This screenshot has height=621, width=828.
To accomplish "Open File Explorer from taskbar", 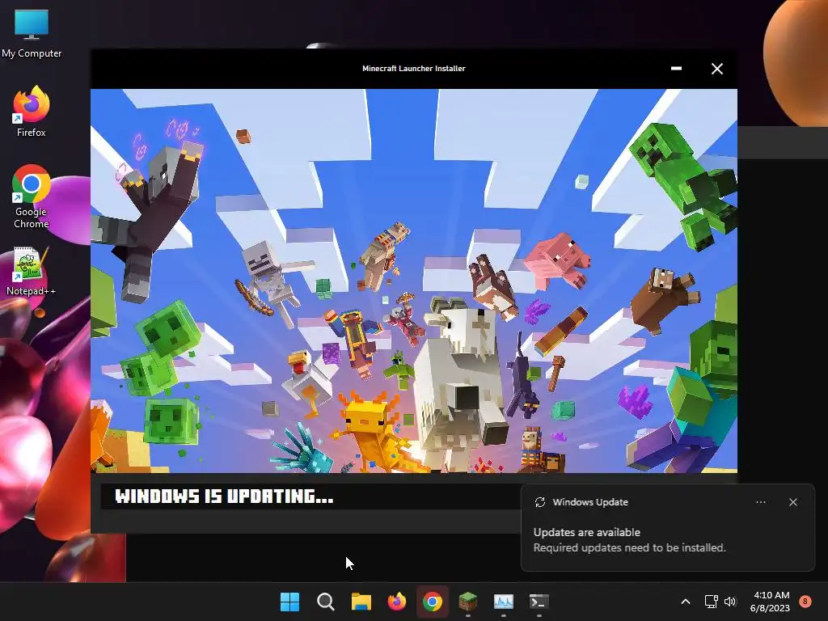I will click(361, 602).
